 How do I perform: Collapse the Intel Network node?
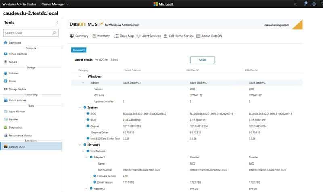point(83,151)
